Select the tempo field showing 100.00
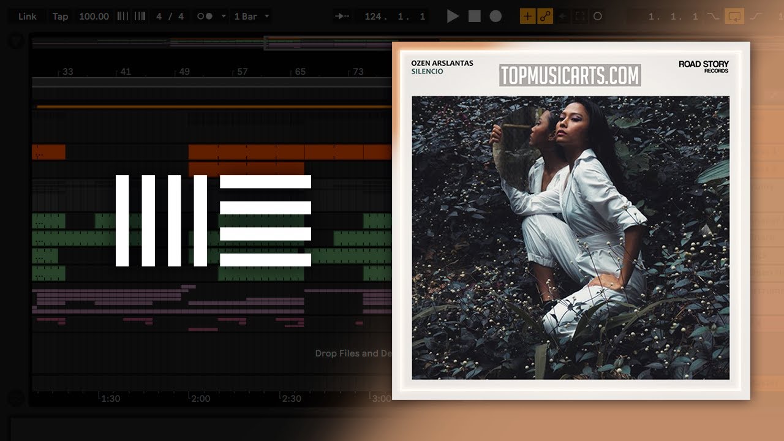 94,17
